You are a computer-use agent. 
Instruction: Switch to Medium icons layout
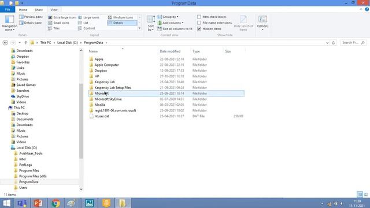tap(121, 17)
